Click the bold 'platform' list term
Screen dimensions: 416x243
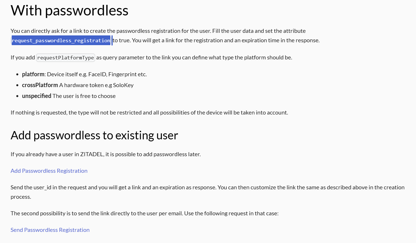tap(33, 74)
